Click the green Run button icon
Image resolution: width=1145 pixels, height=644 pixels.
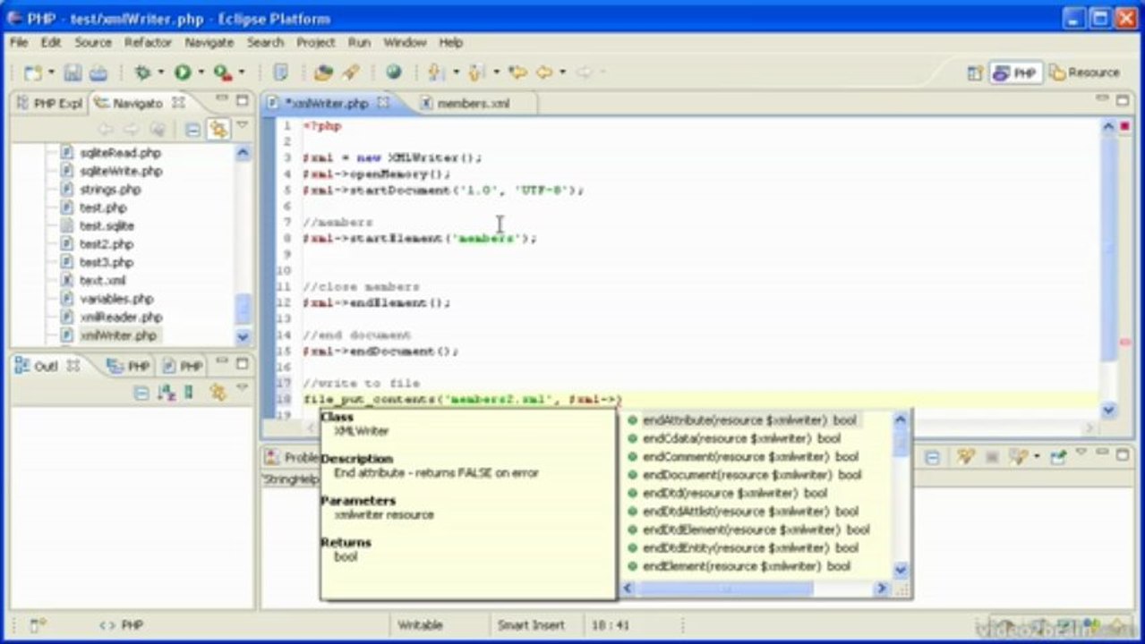point(183,72)
